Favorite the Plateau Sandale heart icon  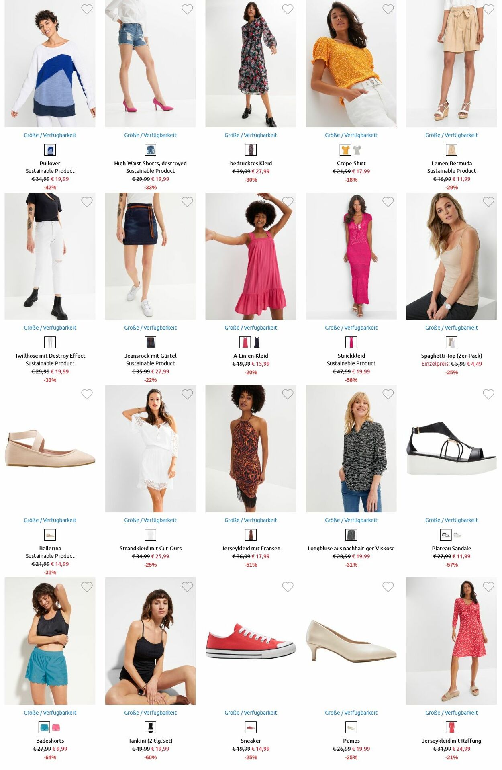[x=488, y=394]
